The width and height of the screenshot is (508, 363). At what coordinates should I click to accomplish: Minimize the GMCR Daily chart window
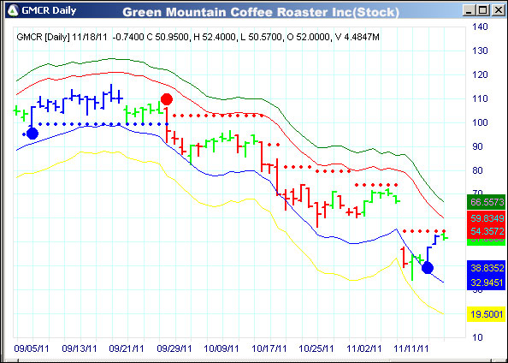470,10
